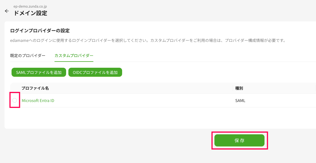Click the ドメイン設定 page title

click(x=30, y=13)
